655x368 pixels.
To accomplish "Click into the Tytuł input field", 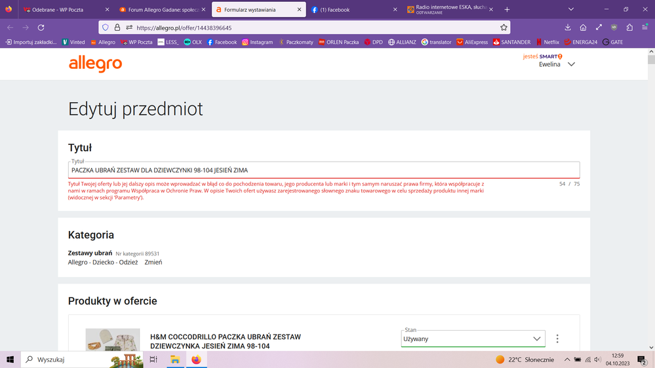I will point(324,170).
